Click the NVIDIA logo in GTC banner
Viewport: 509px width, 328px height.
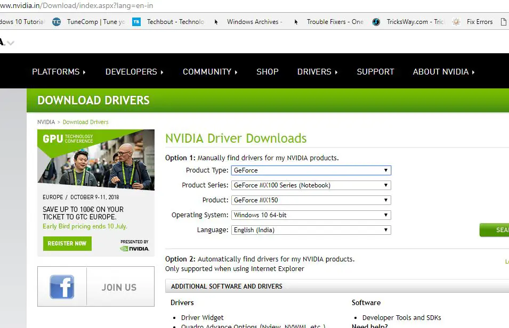(134, 248)
